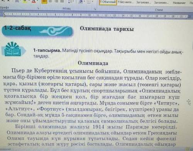Apply the Заголово... style beside Без инте...
This screenshot has width=193, height=151.
[144, 2]
